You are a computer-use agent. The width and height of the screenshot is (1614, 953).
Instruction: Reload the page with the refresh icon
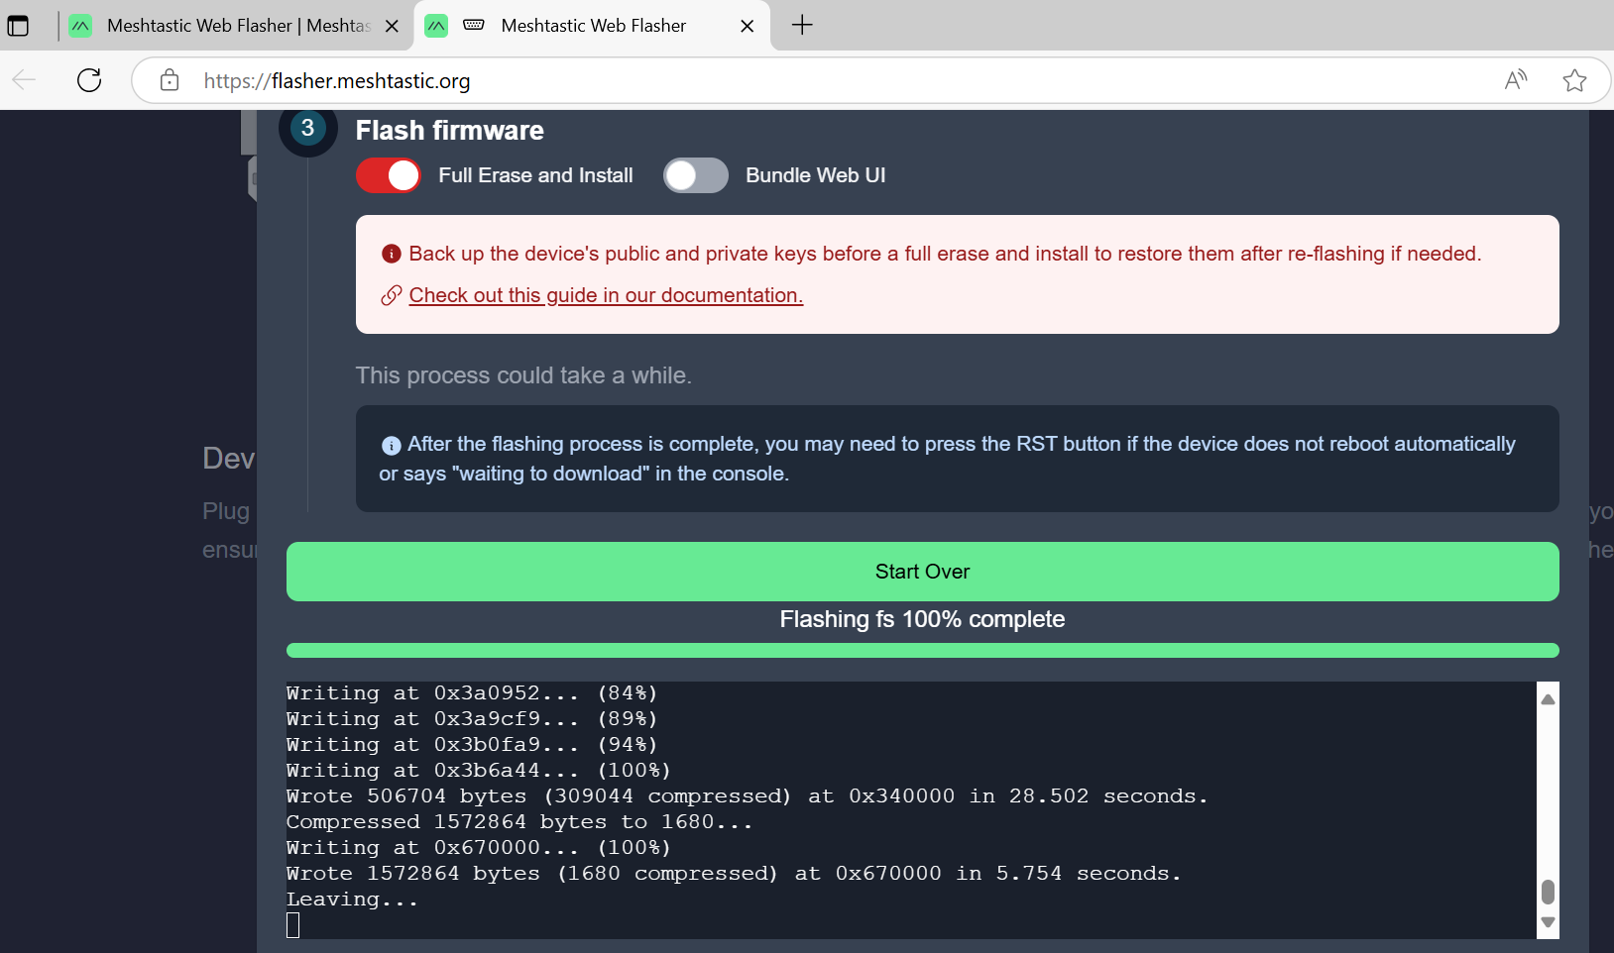point(89,80)
